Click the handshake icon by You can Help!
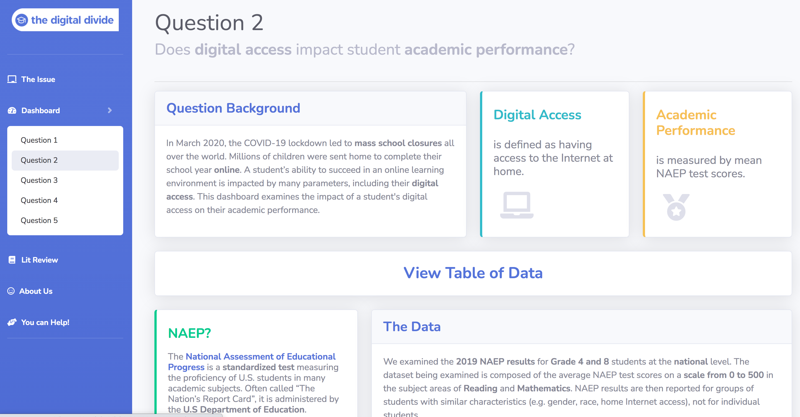800x417 pixels. (x=12, y=322)
